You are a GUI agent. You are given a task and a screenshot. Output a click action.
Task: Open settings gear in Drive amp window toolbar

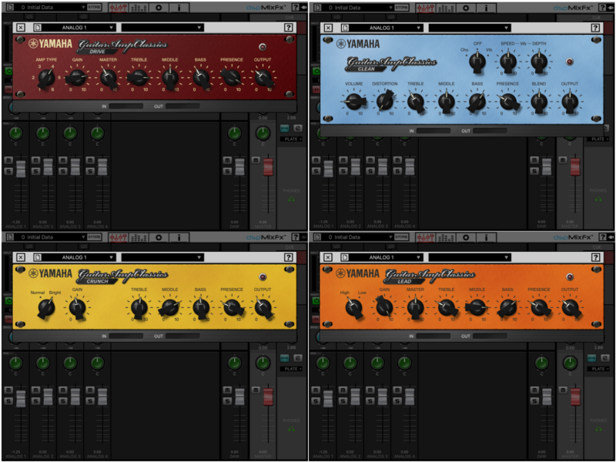[159, 8]
